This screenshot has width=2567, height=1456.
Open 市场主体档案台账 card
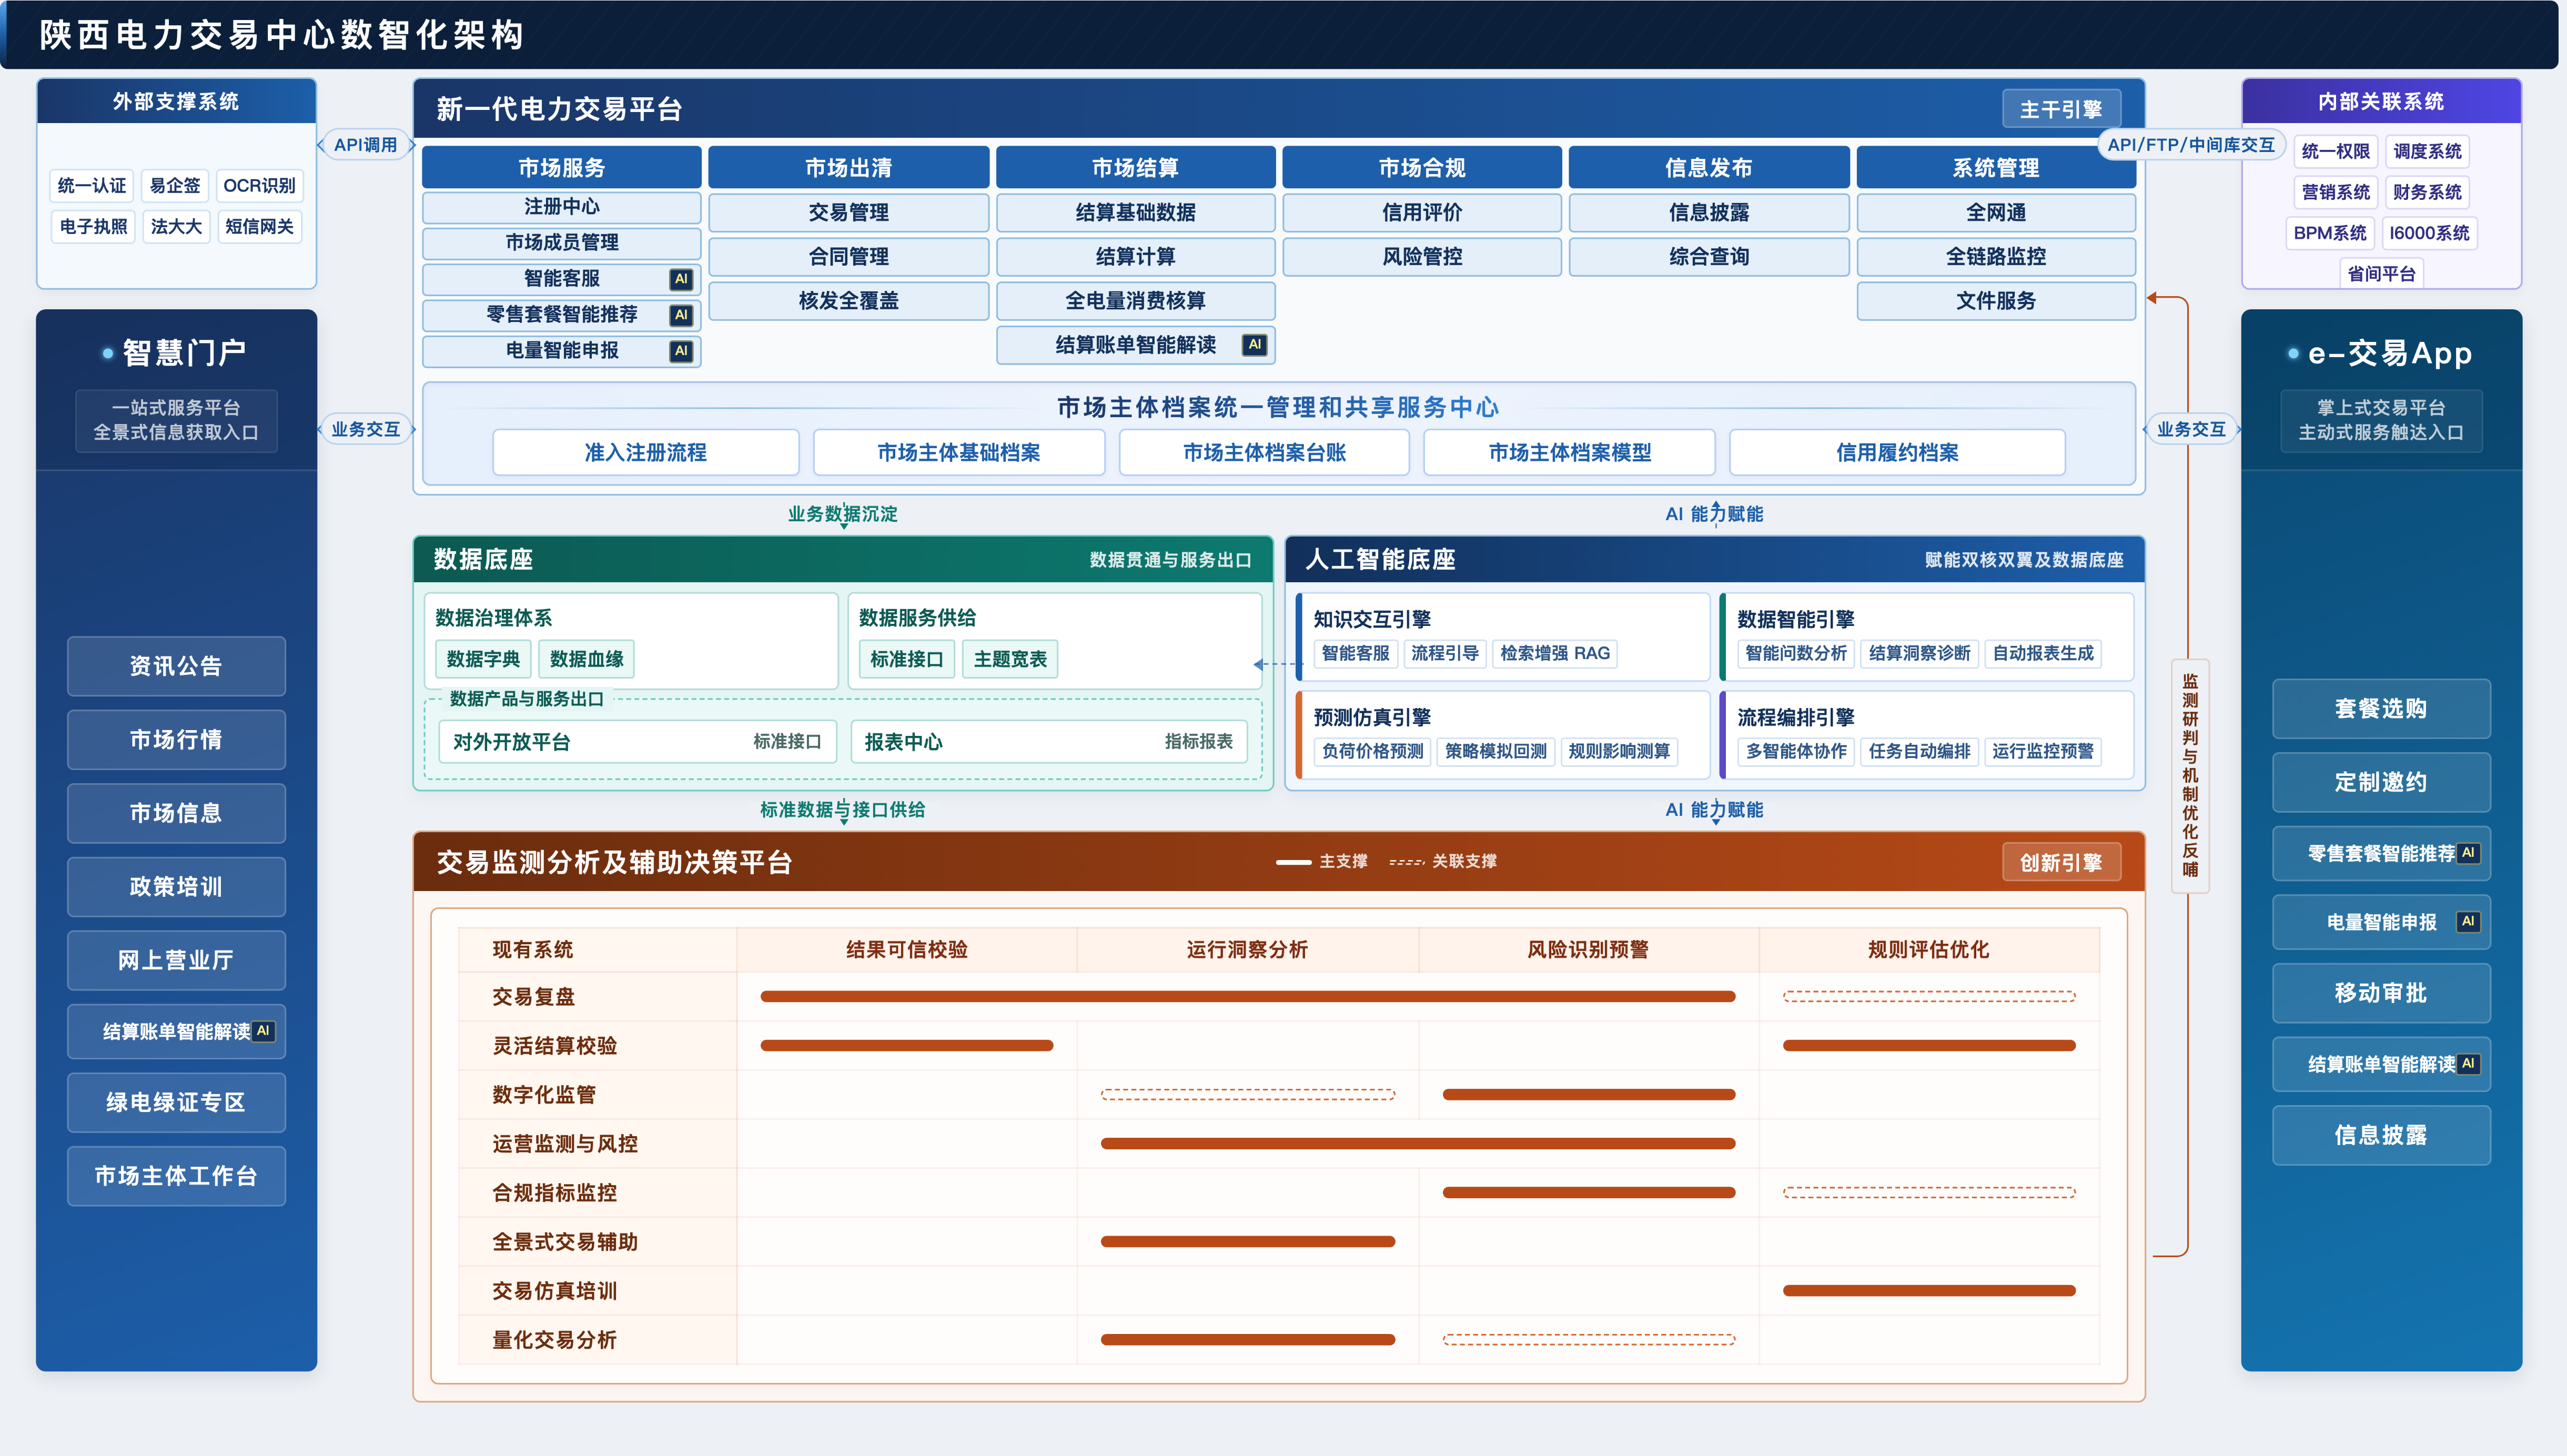pos(1264,453)
